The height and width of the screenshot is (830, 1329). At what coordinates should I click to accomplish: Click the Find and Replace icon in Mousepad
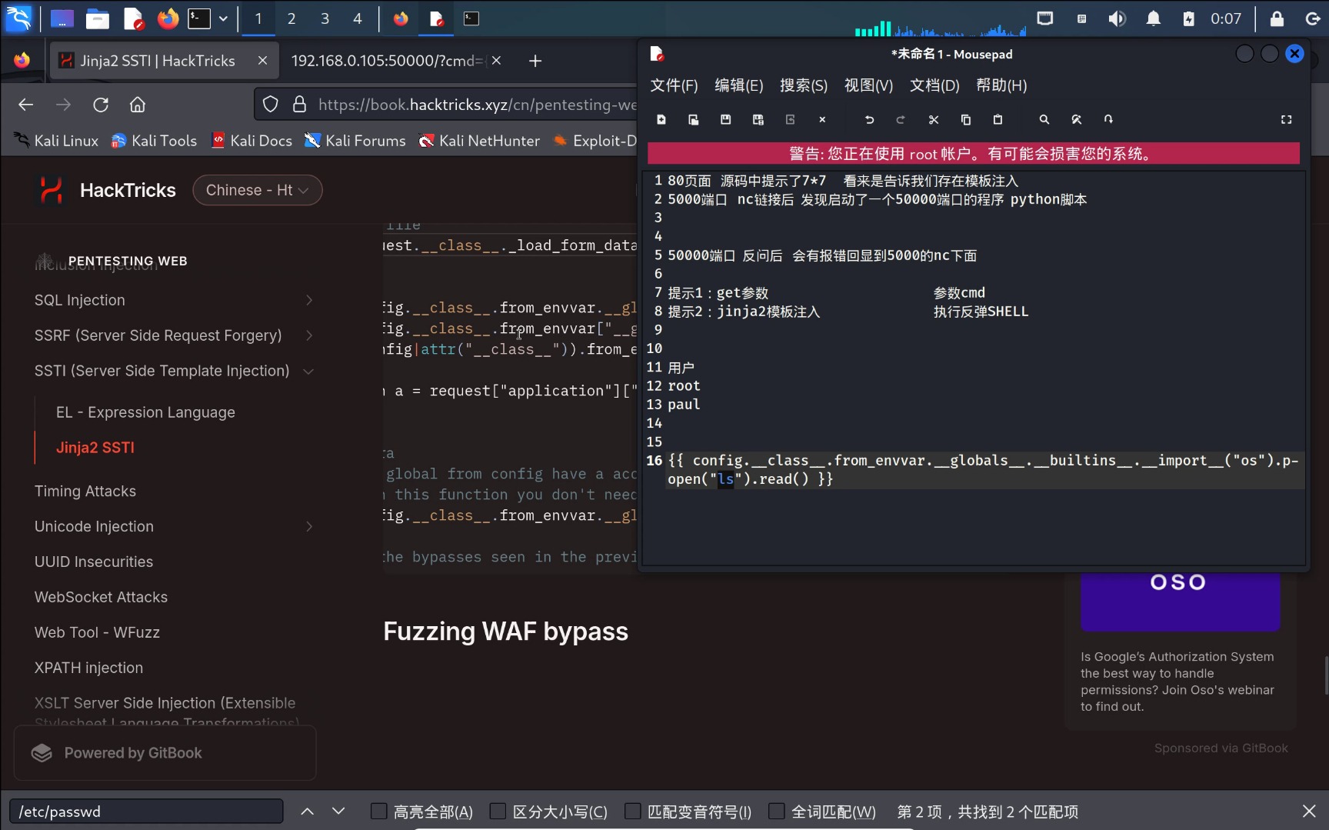pyautogui.click(x=1076, y=119)
